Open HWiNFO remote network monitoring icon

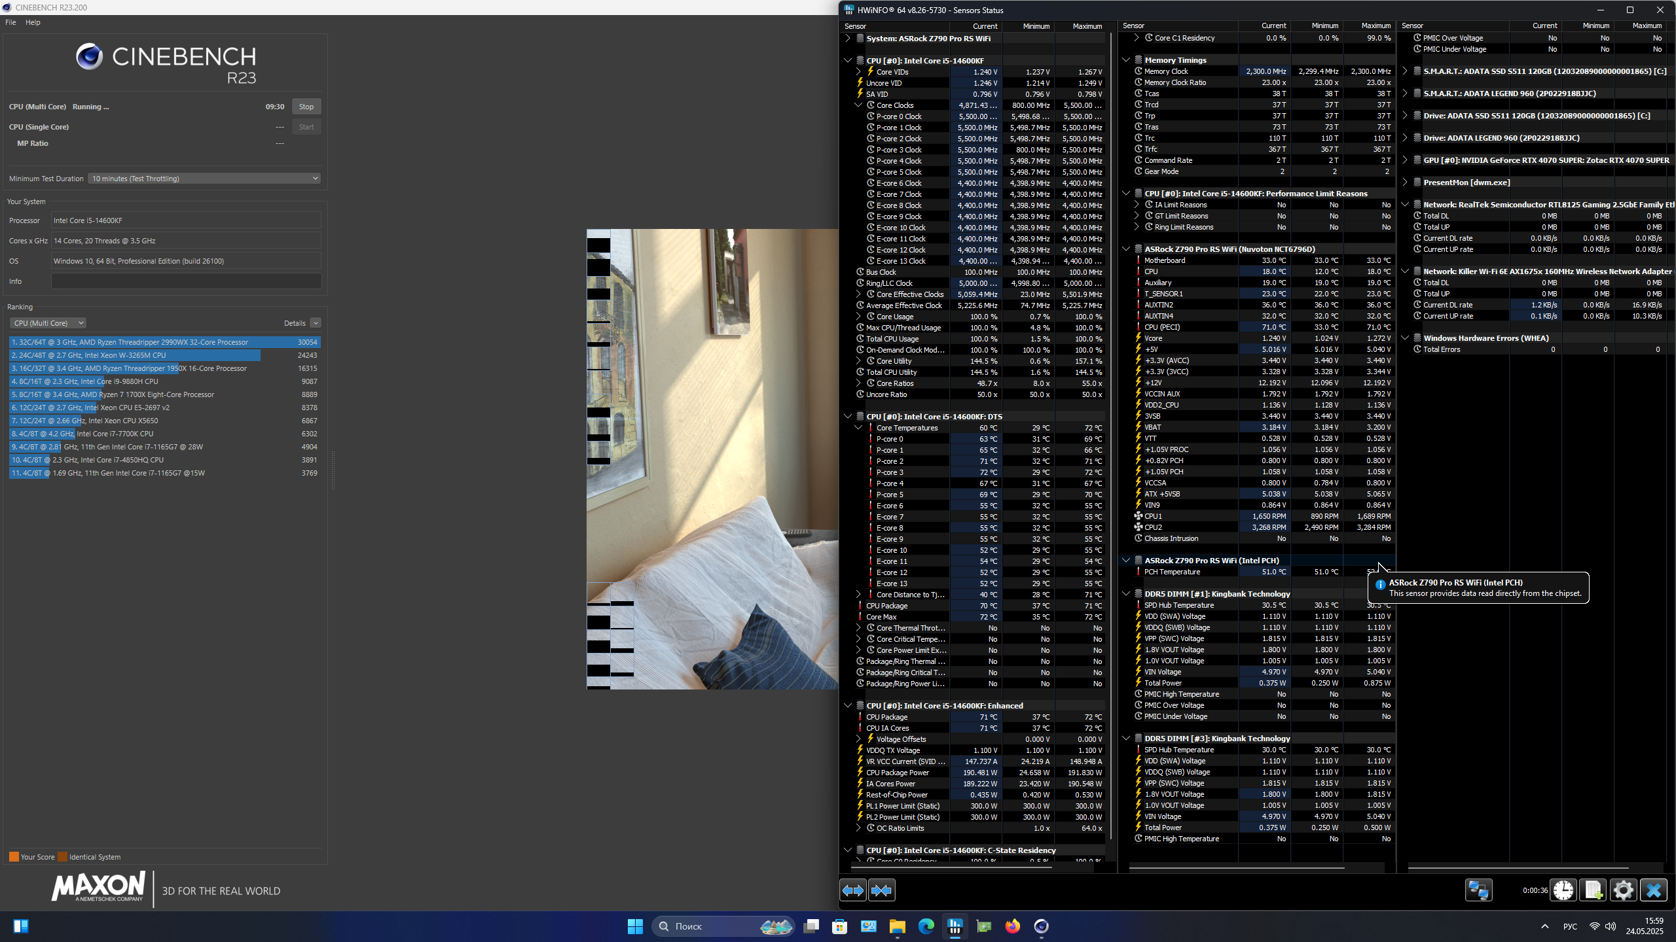click(1478, 890)
